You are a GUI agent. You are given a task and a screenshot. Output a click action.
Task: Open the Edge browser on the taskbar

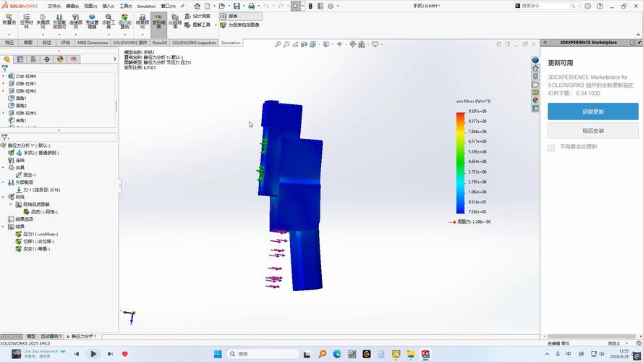(x=337, y=354)
